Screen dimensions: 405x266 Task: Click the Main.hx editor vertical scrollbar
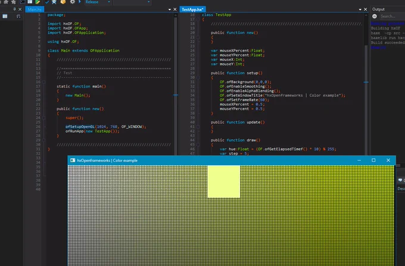click(176, 85)
